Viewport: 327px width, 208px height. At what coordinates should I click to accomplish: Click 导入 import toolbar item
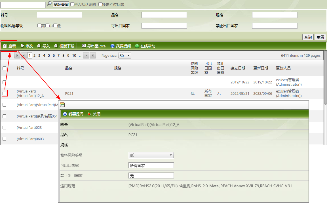click(x=44, y=46)
